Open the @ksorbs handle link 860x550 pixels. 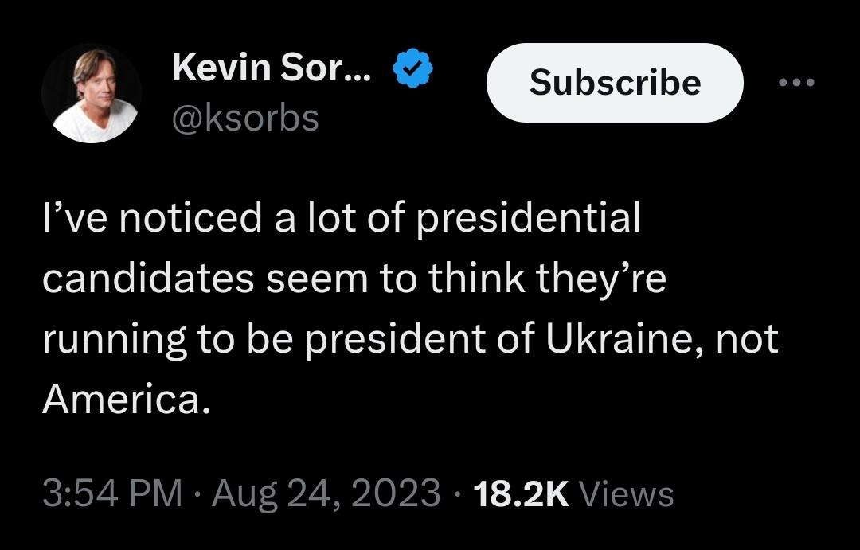245,119
